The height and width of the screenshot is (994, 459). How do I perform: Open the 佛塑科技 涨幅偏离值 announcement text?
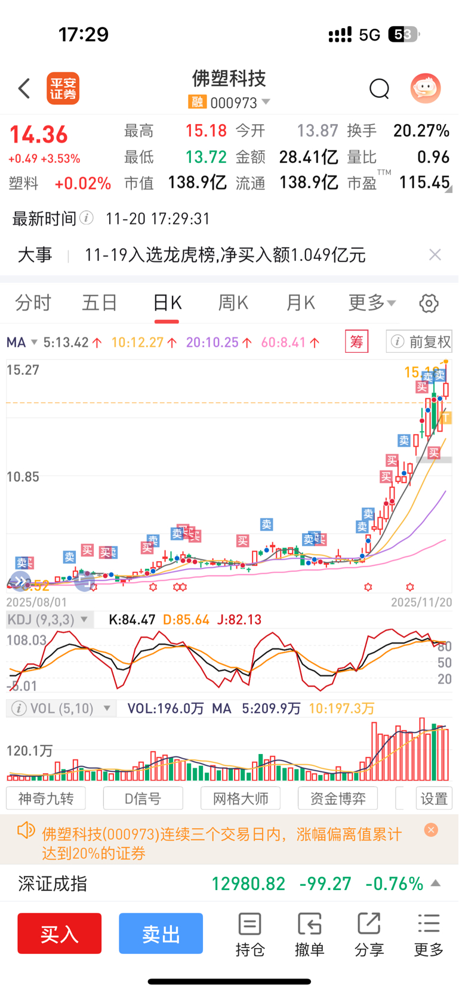click(x=221, y=843)
